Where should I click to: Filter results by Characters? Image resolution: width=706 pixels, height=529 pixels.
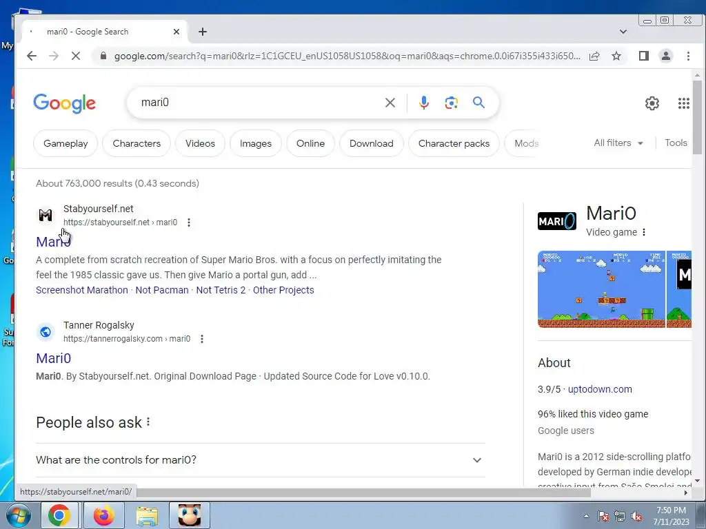pyautogui.click(x=137, y=143)
